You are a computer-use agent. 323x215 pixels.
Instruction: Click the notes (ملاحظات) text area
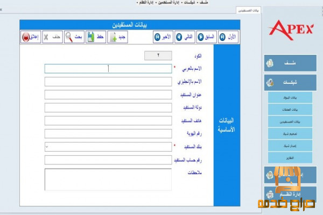108,180
